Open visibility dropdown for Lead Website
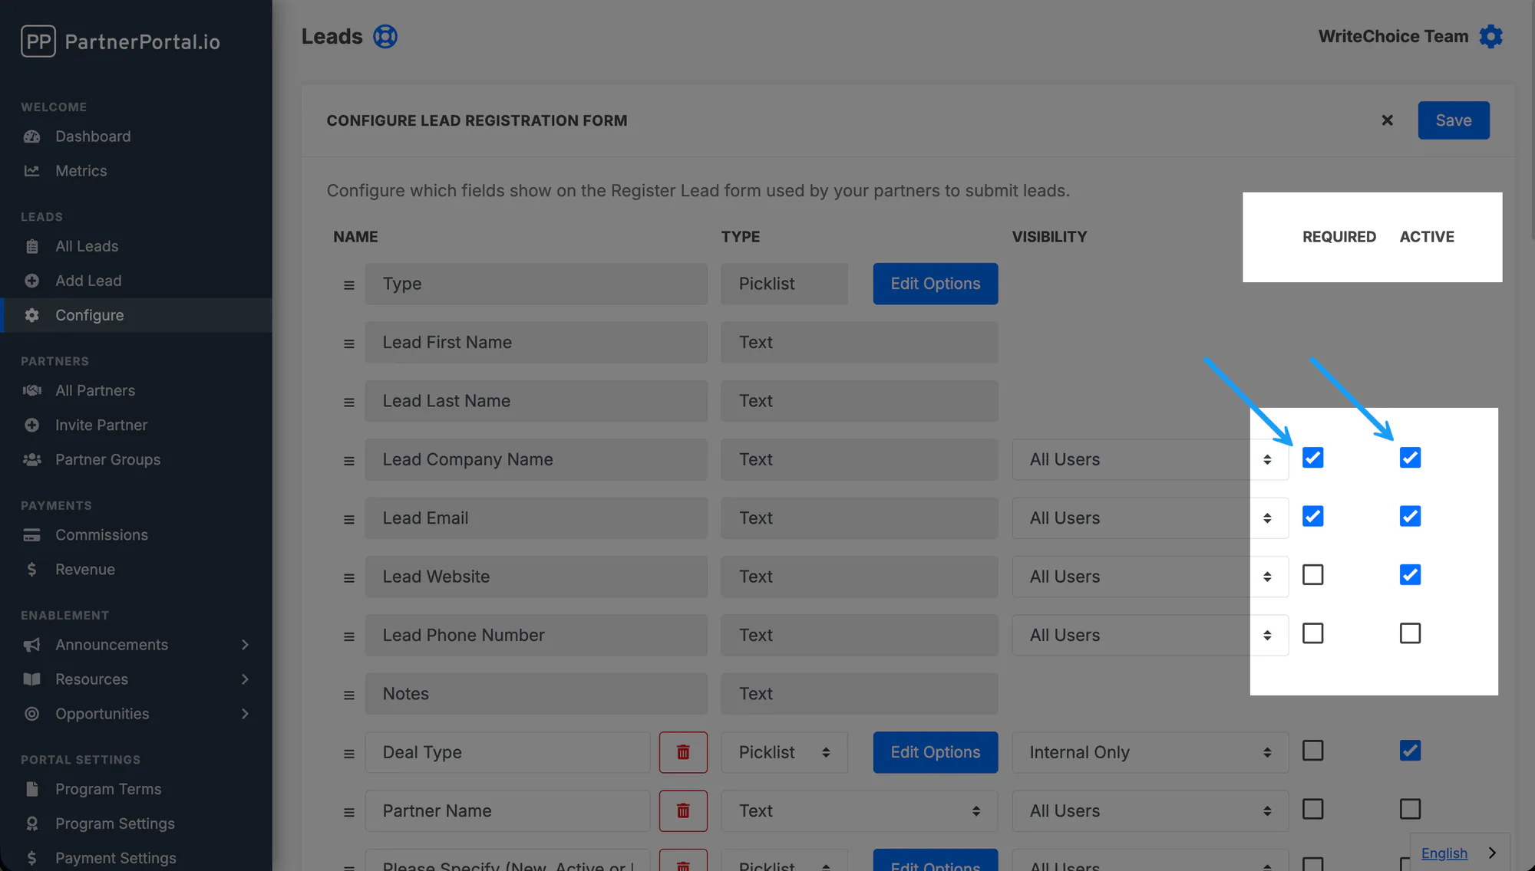This screenshot has width=1535, height=871. coord(1150,577)
